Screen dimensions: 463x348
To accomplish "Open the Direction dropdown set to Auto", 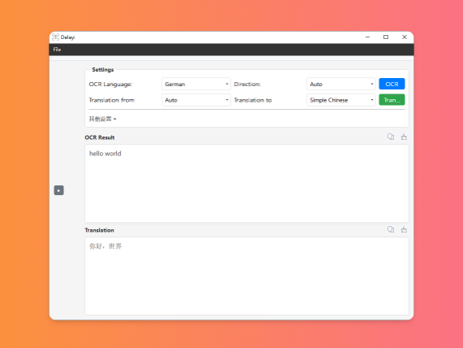I will click(x=341, y=84).
